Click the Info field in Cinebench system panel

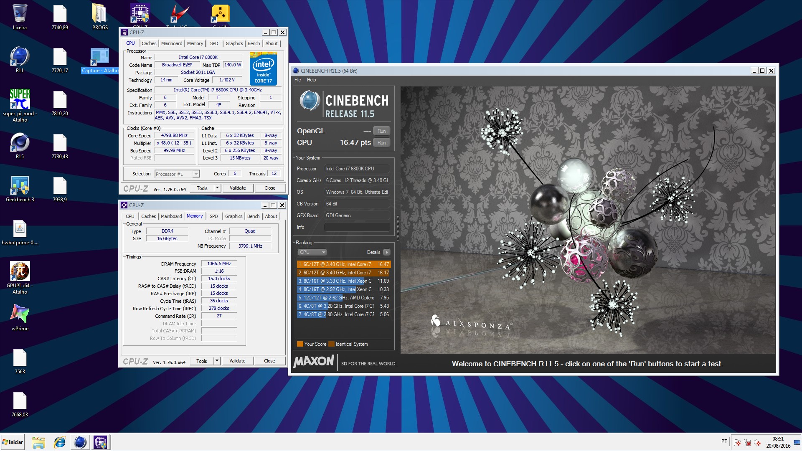pos(357,227)
